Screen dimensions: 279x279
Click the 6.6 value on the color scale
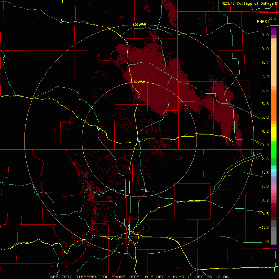point(265,90)
